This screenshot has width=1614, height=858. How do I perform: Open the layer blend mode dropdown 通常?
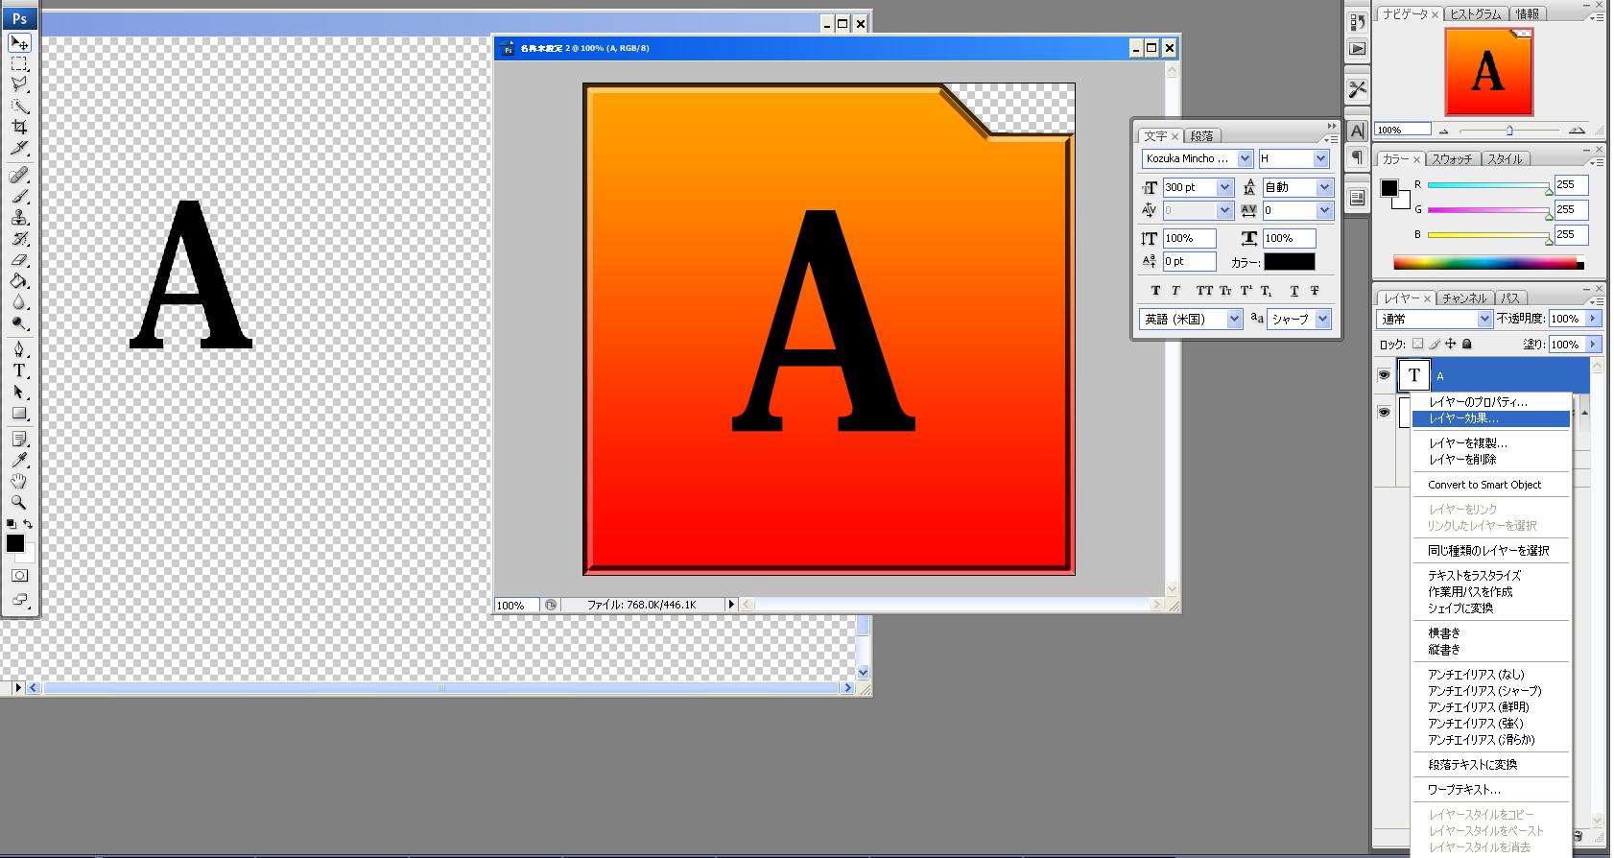1484,319
